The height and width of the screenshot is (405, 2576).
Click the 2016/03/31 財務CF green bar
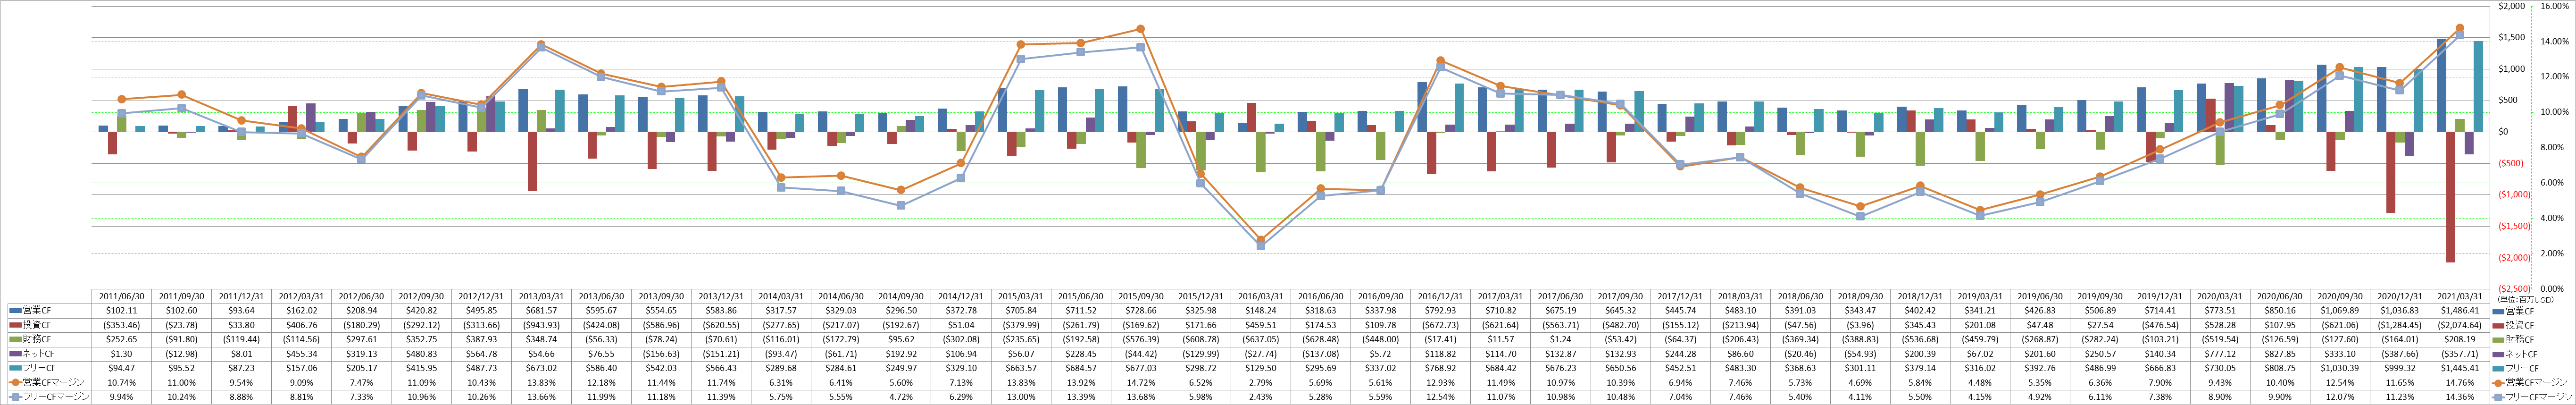pyautogui.click(x=1261, y=152)
